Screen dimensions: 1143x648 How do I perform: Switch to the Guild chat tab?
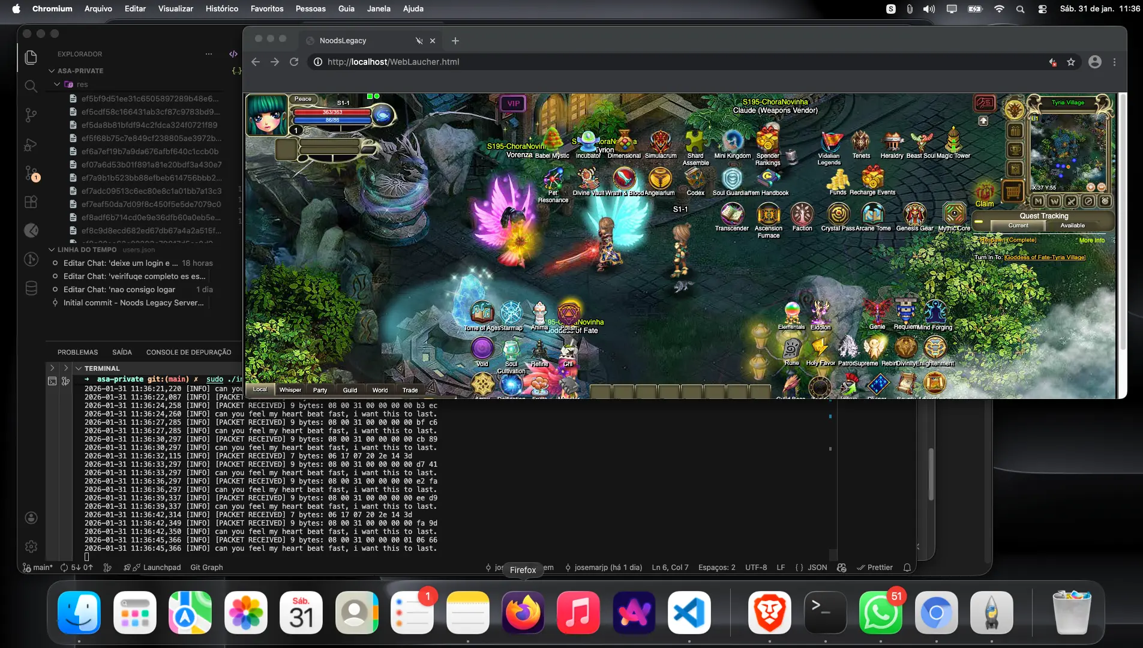pyautogui.click(x=350, y=390)
